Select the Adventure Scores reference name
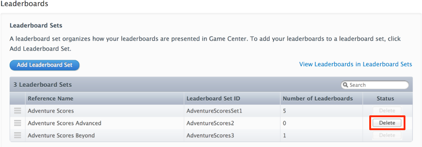Image resolution: width=422 pixels, height=147 pixels. click(x=51, y=111)
